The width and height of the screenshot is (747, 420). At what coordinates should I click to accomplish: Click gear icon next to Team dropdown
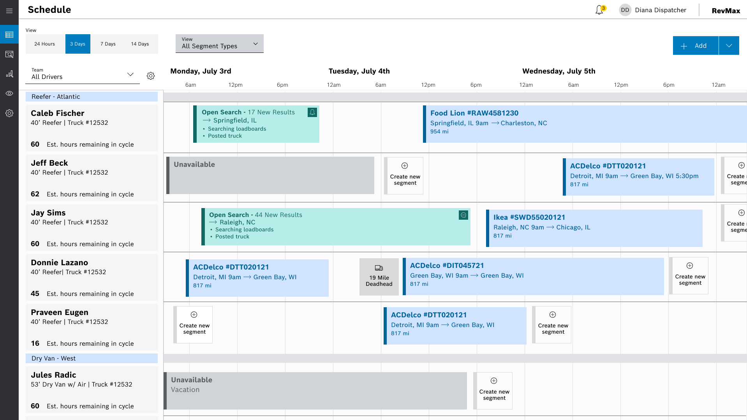[151, 76]
